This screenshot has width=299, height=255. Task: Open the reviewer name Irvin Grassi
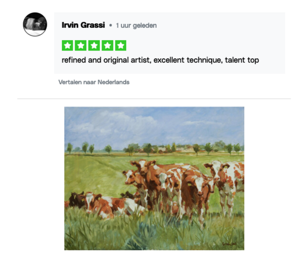pos(84,25)
